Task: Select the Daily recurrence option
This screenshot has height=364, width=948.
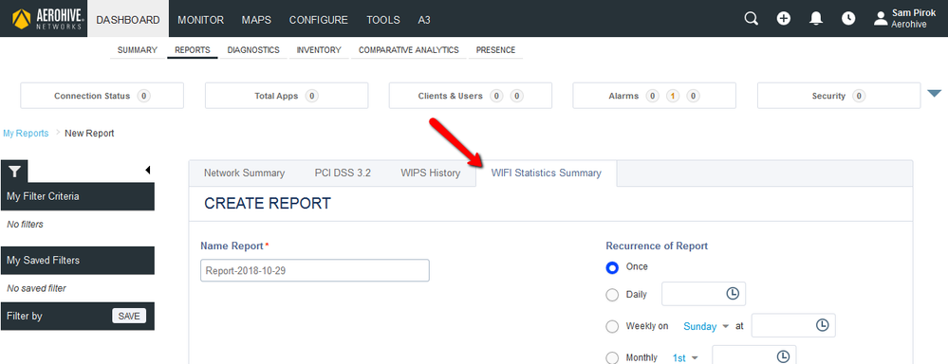Action: coord(612,295)
